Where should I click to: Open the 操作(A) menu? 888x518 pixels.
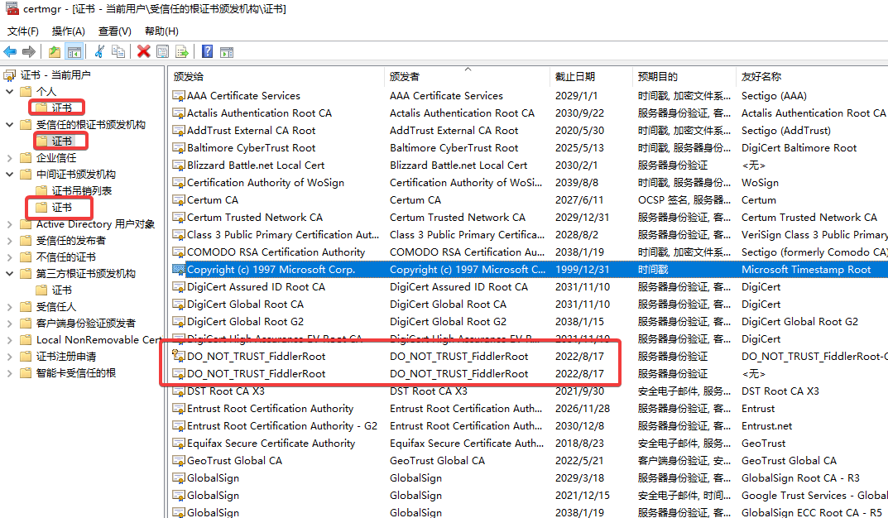point(68,31)
